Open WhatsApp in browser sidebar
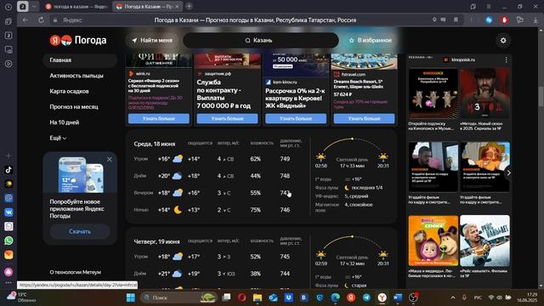 click(x=8, y=241)
